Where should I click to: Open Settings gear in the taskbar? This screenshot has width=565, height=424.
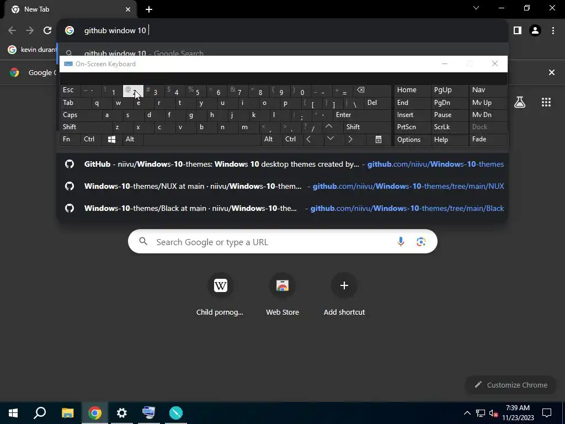click(x=122, y=413)
